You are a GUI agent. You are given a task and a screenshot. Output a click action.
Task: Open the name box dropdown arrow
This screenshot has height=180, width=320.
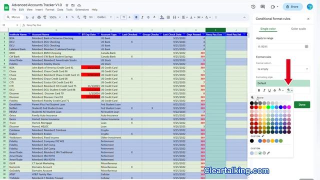(17, 25)
